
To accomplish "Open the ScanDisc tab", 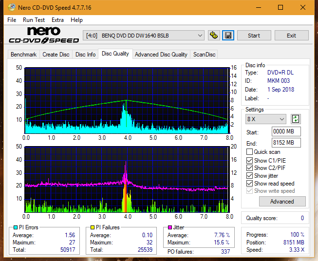I will click(204, 55).
